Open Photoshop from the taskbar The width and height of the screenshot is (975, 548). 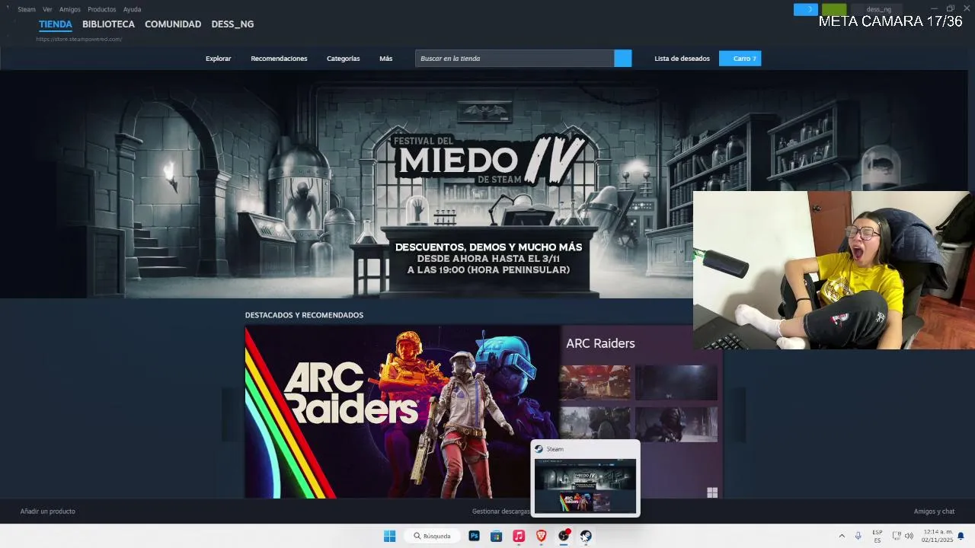(x=474, y=536)
